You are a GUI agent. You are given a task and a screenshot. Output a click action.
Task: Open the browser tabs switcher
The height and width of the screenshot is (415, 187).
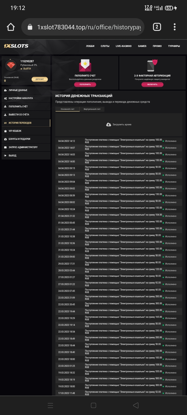coord(157,27)
